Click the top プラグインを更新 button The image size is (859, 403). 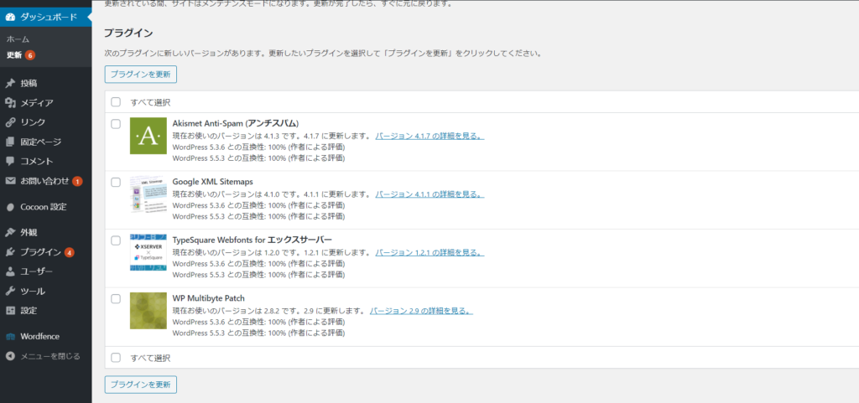click(141, 74)
